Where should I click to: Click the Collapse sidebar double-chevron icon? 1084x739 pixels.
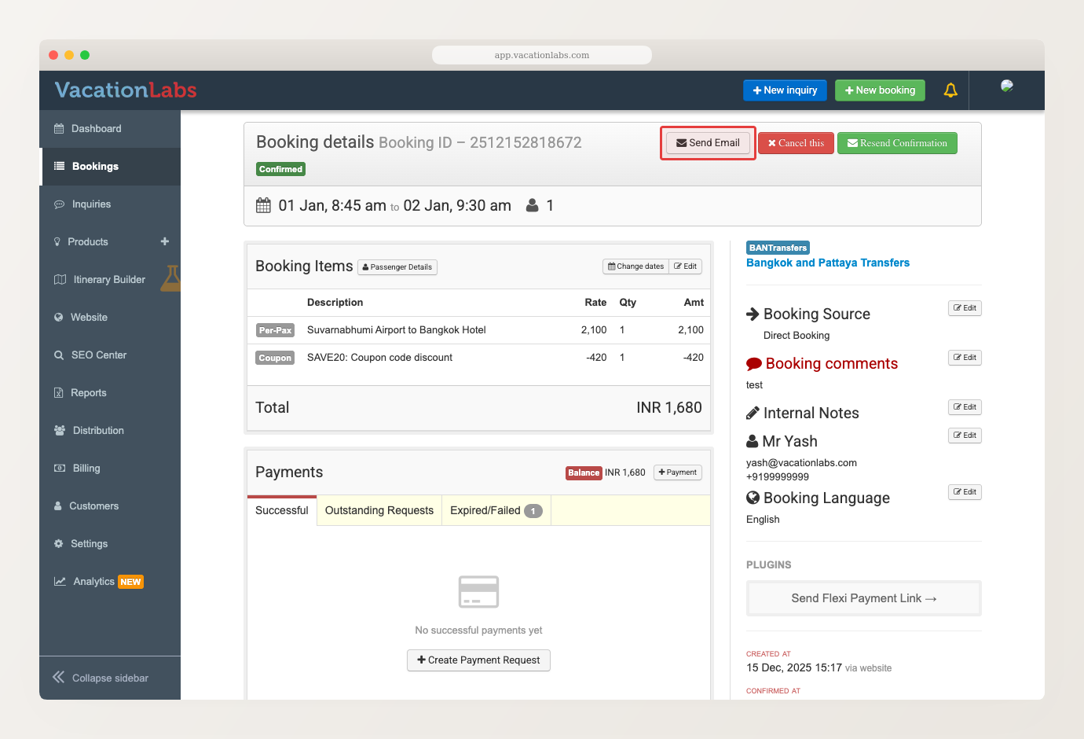pos(59,677)
